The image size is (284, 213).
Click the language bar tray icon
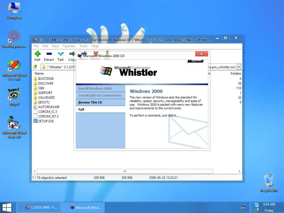256,205
